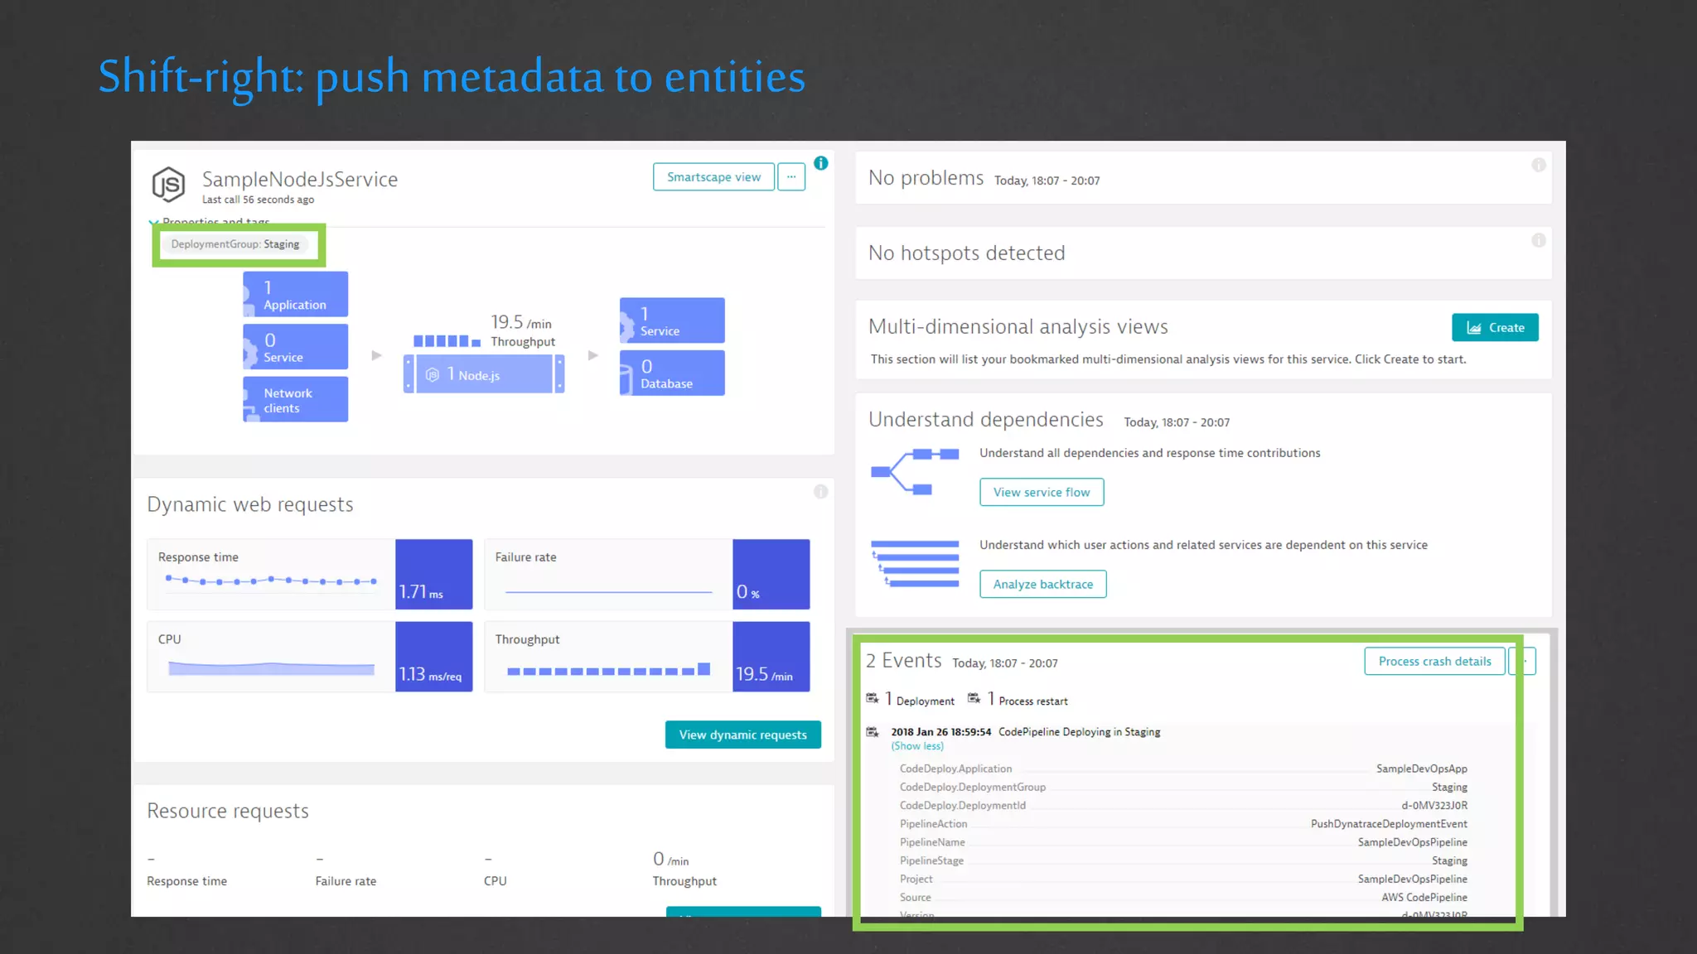Click the 0 % failure rate value
Image resolution: width=1697 pixels, height=954 pixels.
(748, 592)
